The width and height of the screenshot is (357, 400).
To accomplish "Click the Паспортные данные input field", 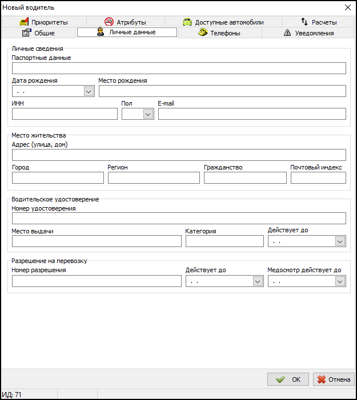I will pos(179,68).
